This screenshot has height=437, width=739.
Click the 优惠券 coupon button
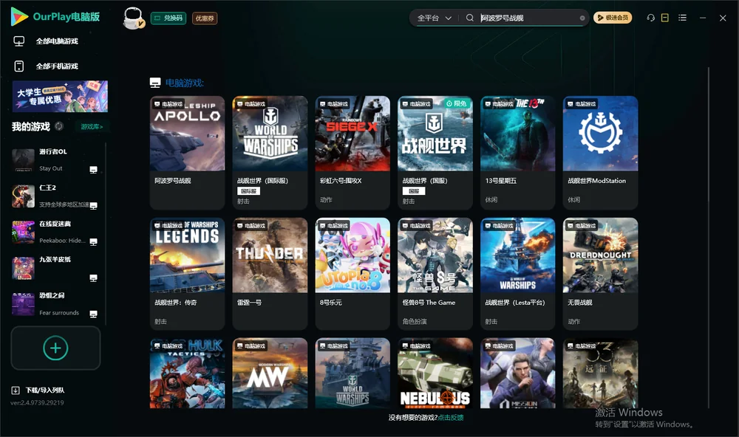pos(205,18)
